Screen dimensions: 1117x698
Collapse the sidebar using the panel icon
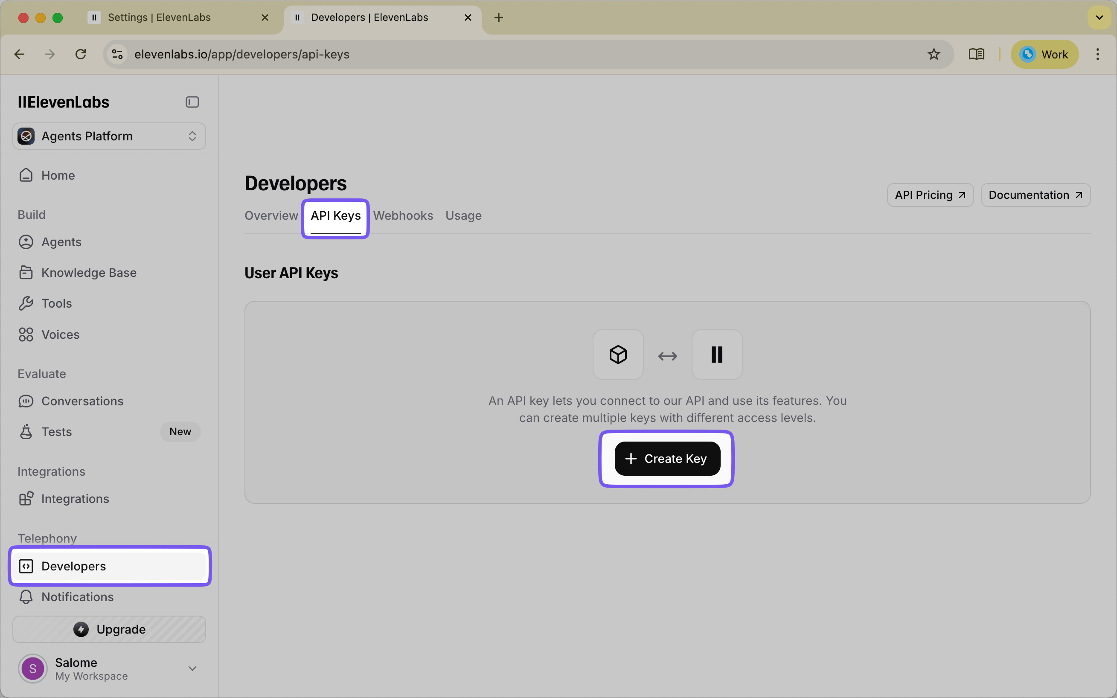pyautogui.click(x=192, y=102)
